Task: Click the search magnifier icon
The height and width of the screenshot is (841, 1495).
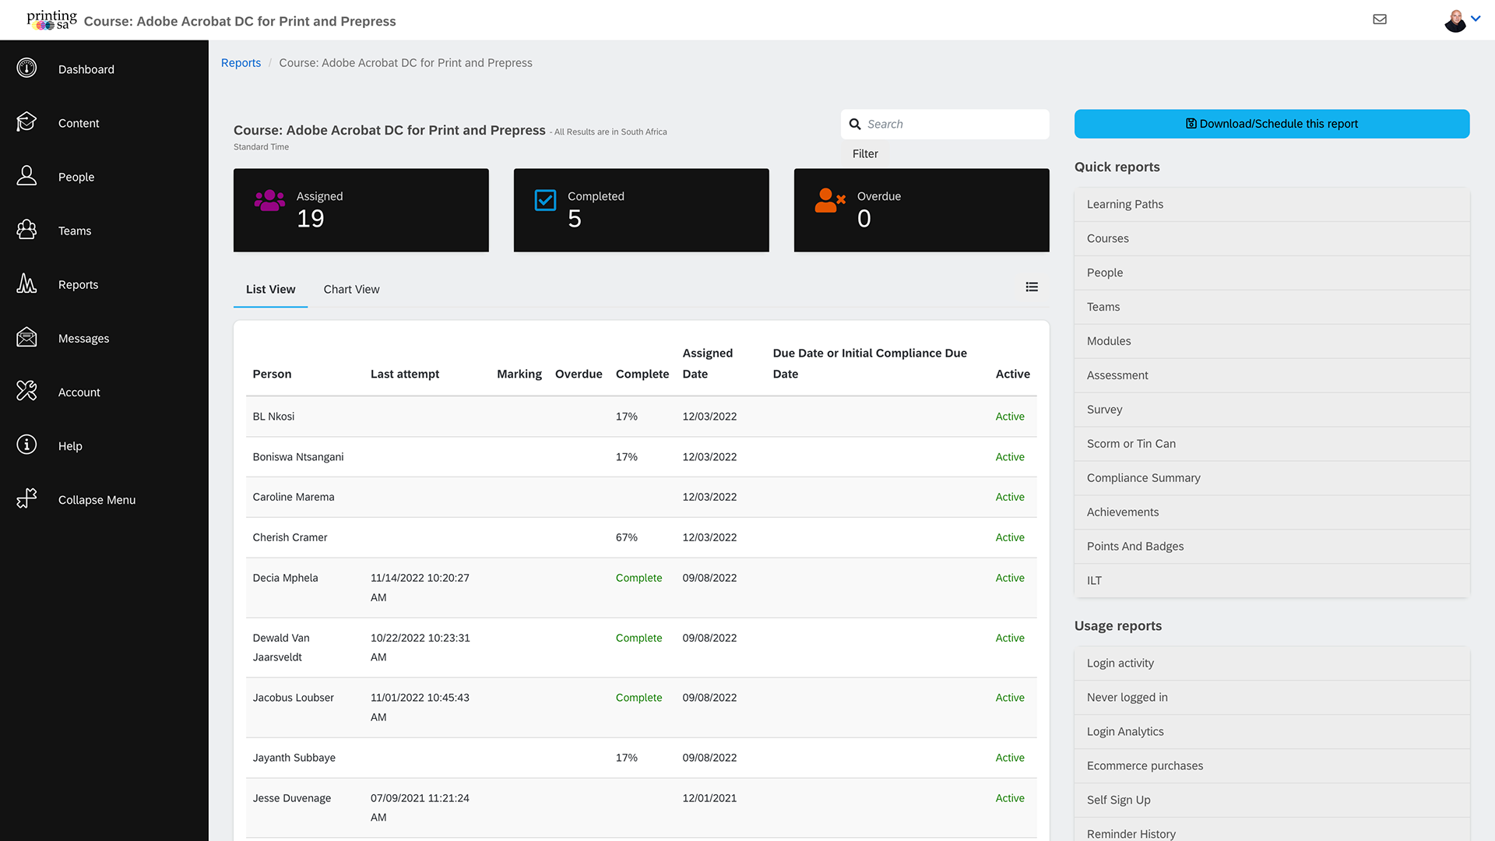Action: click(855, 124)
